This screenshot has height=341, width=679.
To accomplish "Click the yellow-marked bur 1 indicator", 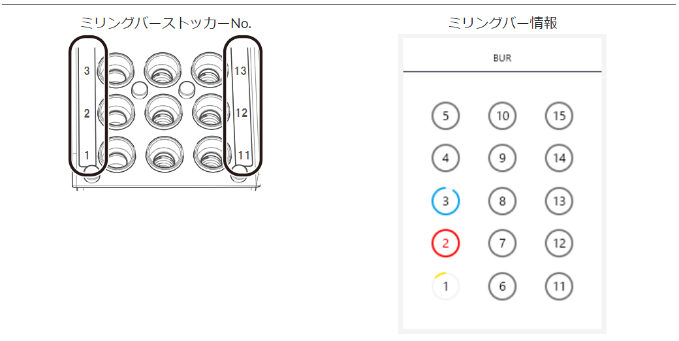I will (445, 286).
